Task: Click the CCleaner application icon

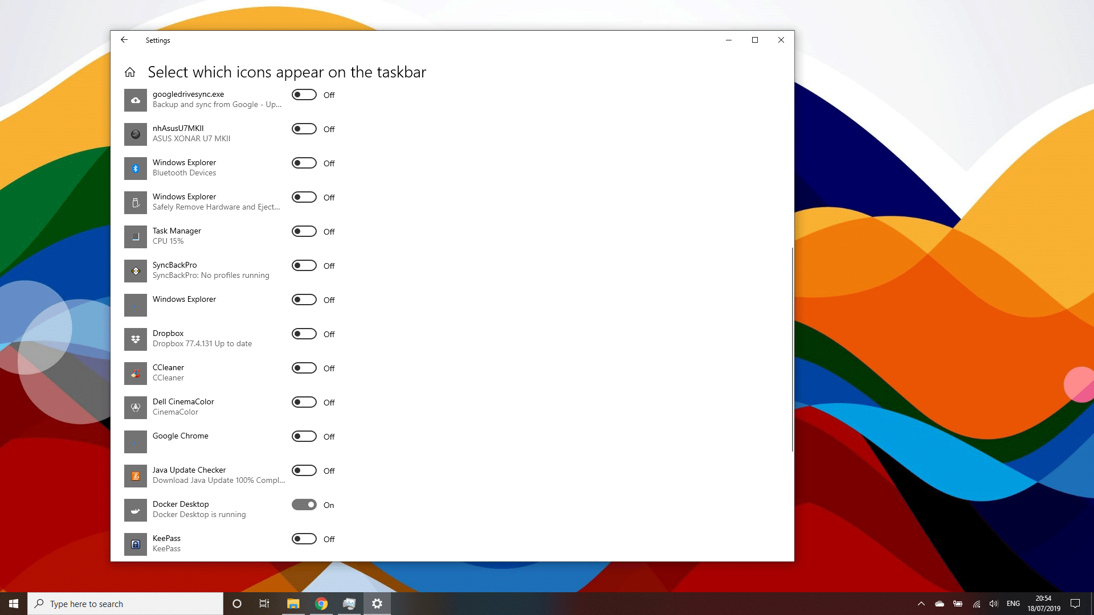Action: [135, 373]
